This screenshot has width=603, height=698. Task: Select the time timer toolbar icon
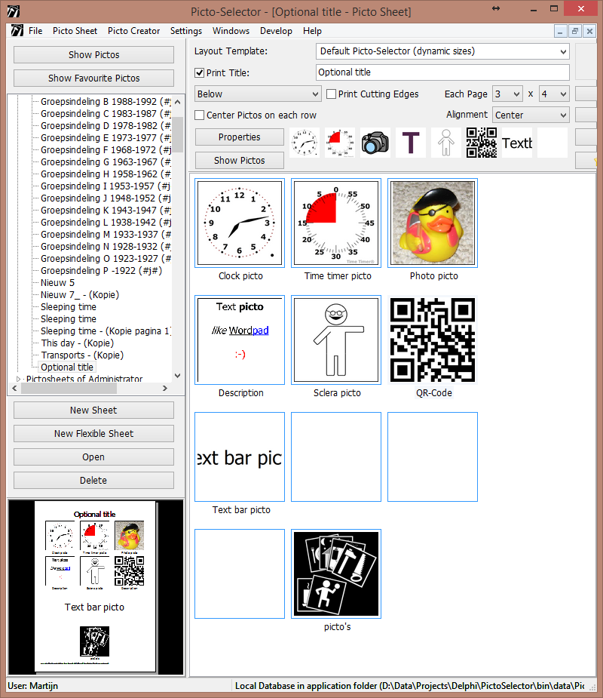click(x=339, y=143)
